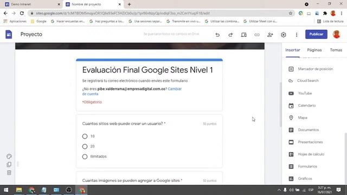347x195 pixels.
Task: Insert Formularios element
Action: pyautogui.click(x=303, y=166)
